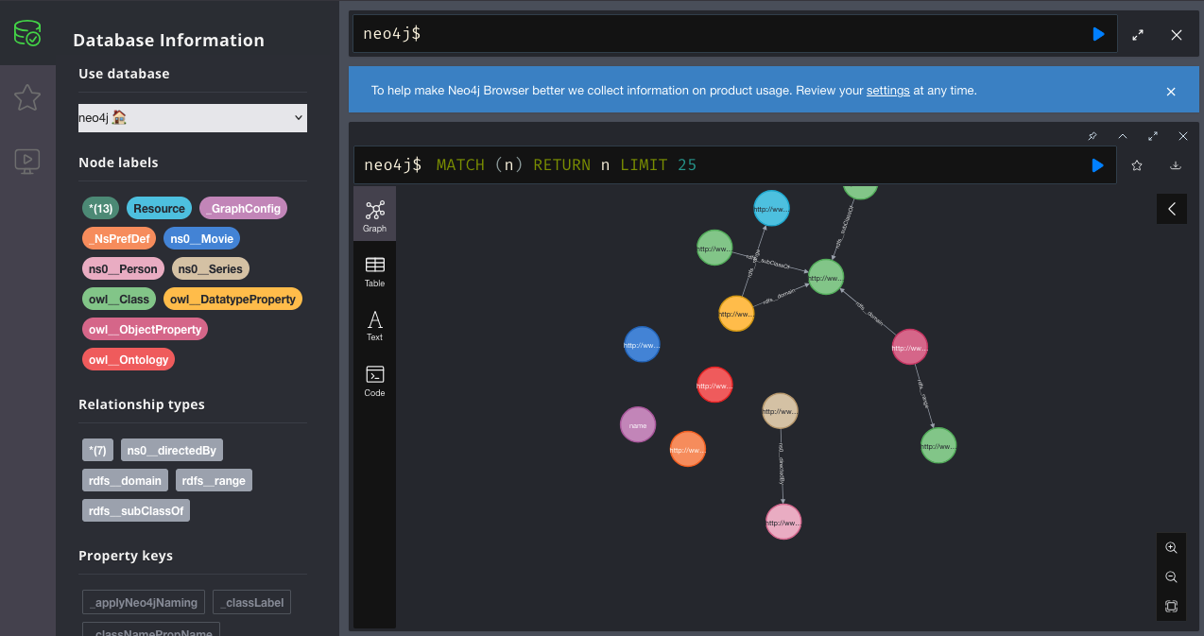Open the Favorites star in the sidebar
The image size is (1204, 636).
click(27, 96)
